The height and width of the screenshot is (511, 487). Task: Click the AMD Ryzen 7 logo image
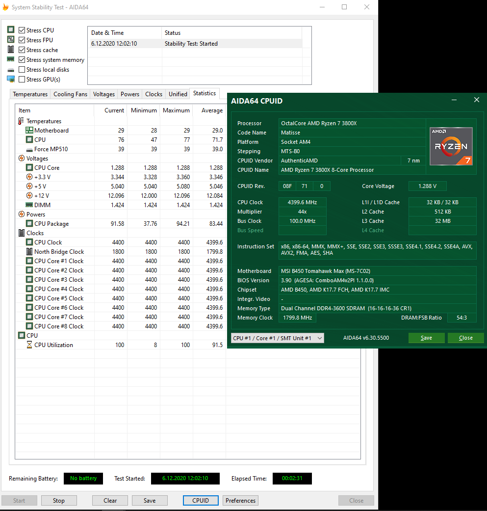[x=451, y=146]
